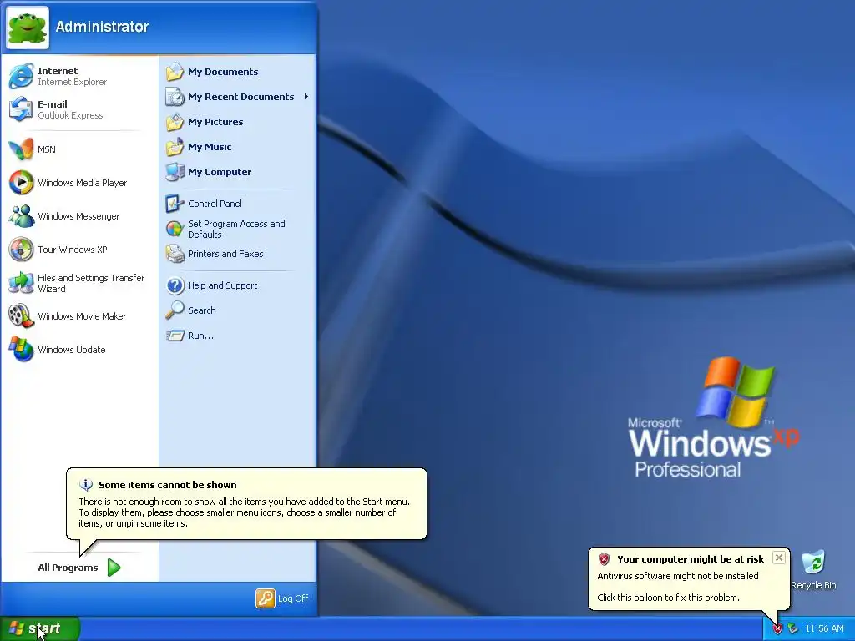The image size is (855, 641).
Task: Open Internet Explorer icon in Start menu
Action: pos(21,76)
